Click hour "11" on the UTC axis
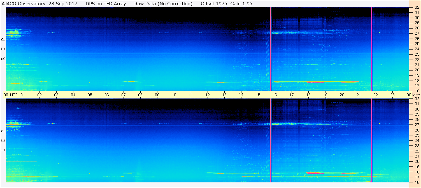 pyautogui.click(x=191, y=95)
